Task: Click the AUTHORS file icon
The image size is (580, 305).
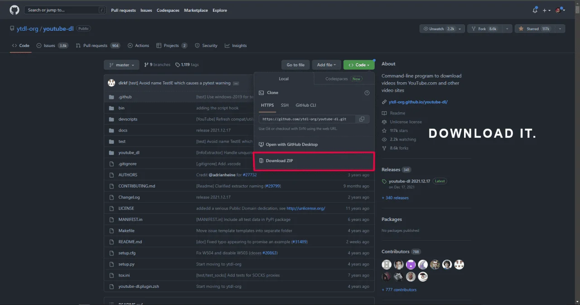Action: pos(111,175)
